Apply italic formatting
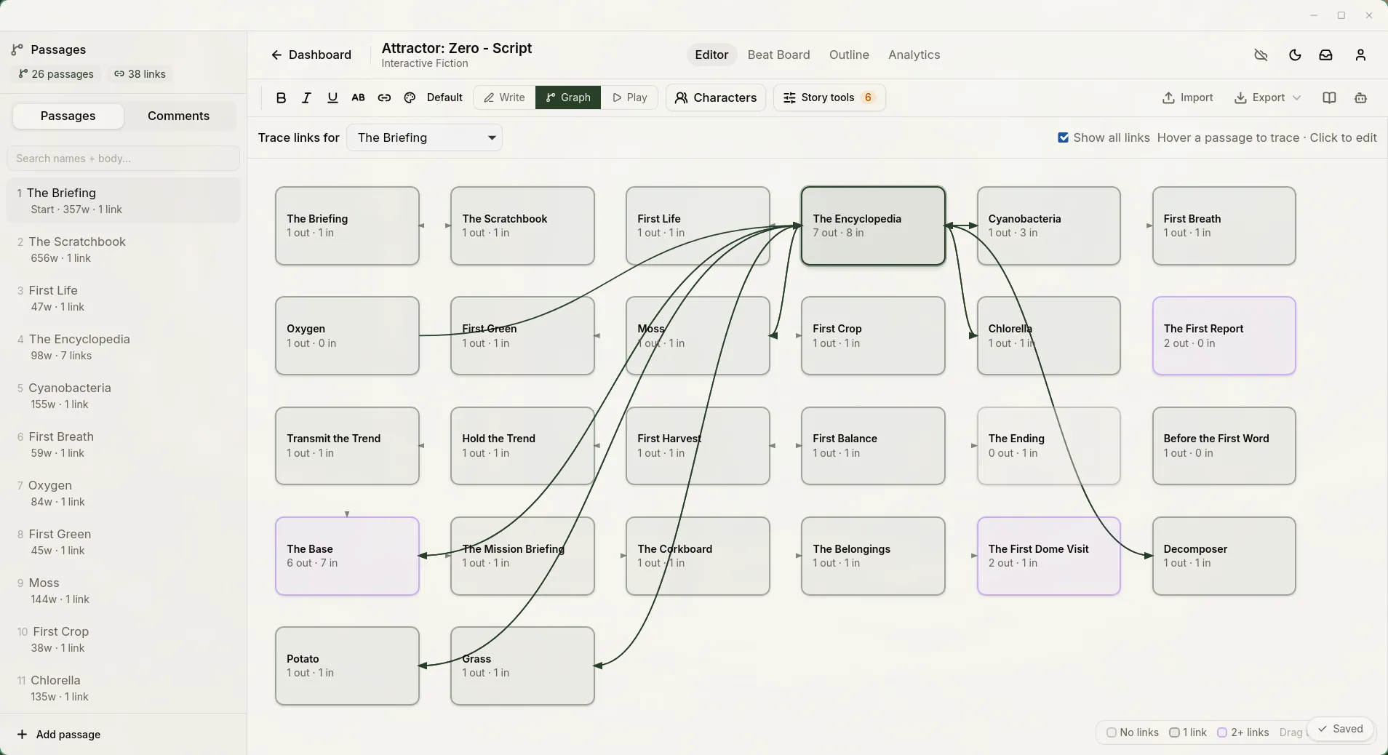 [306, 97]
